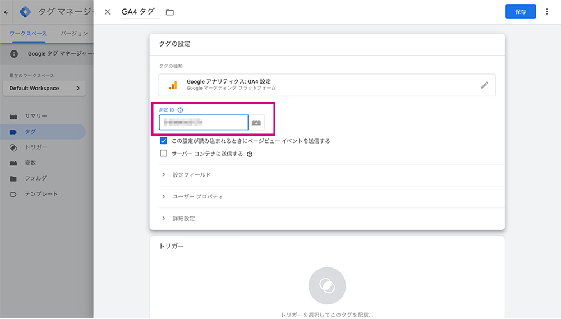Enable サーバー コンテナに送信する checkbox

(x=163, y=154)
